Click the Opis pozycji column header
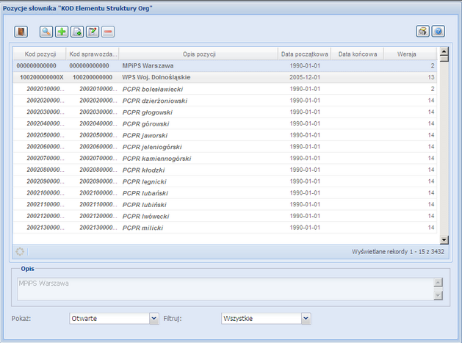This screenshot has width=462, height=343. coord(199,54)
